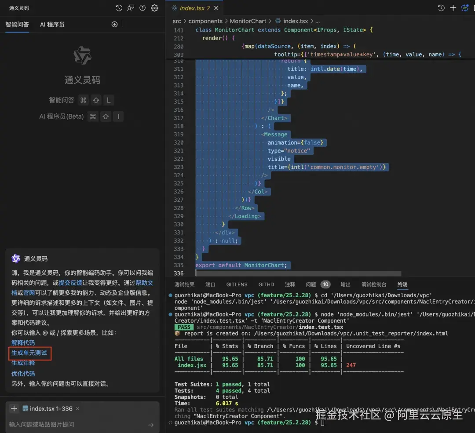475x433 pixels.
Task: Click line number 336 in gutter
Action: (x=179, y=273)
